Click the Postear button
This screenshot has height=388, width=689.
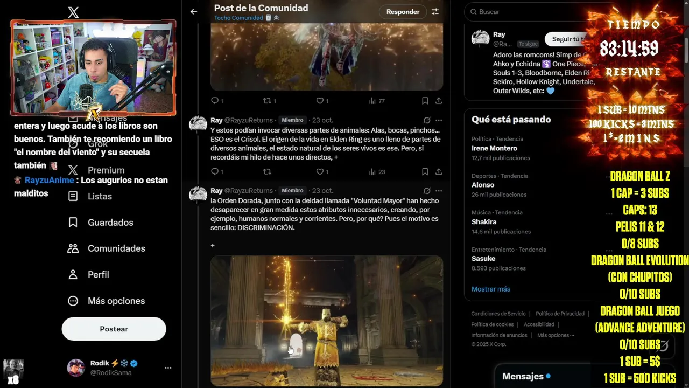coord(114,329)
